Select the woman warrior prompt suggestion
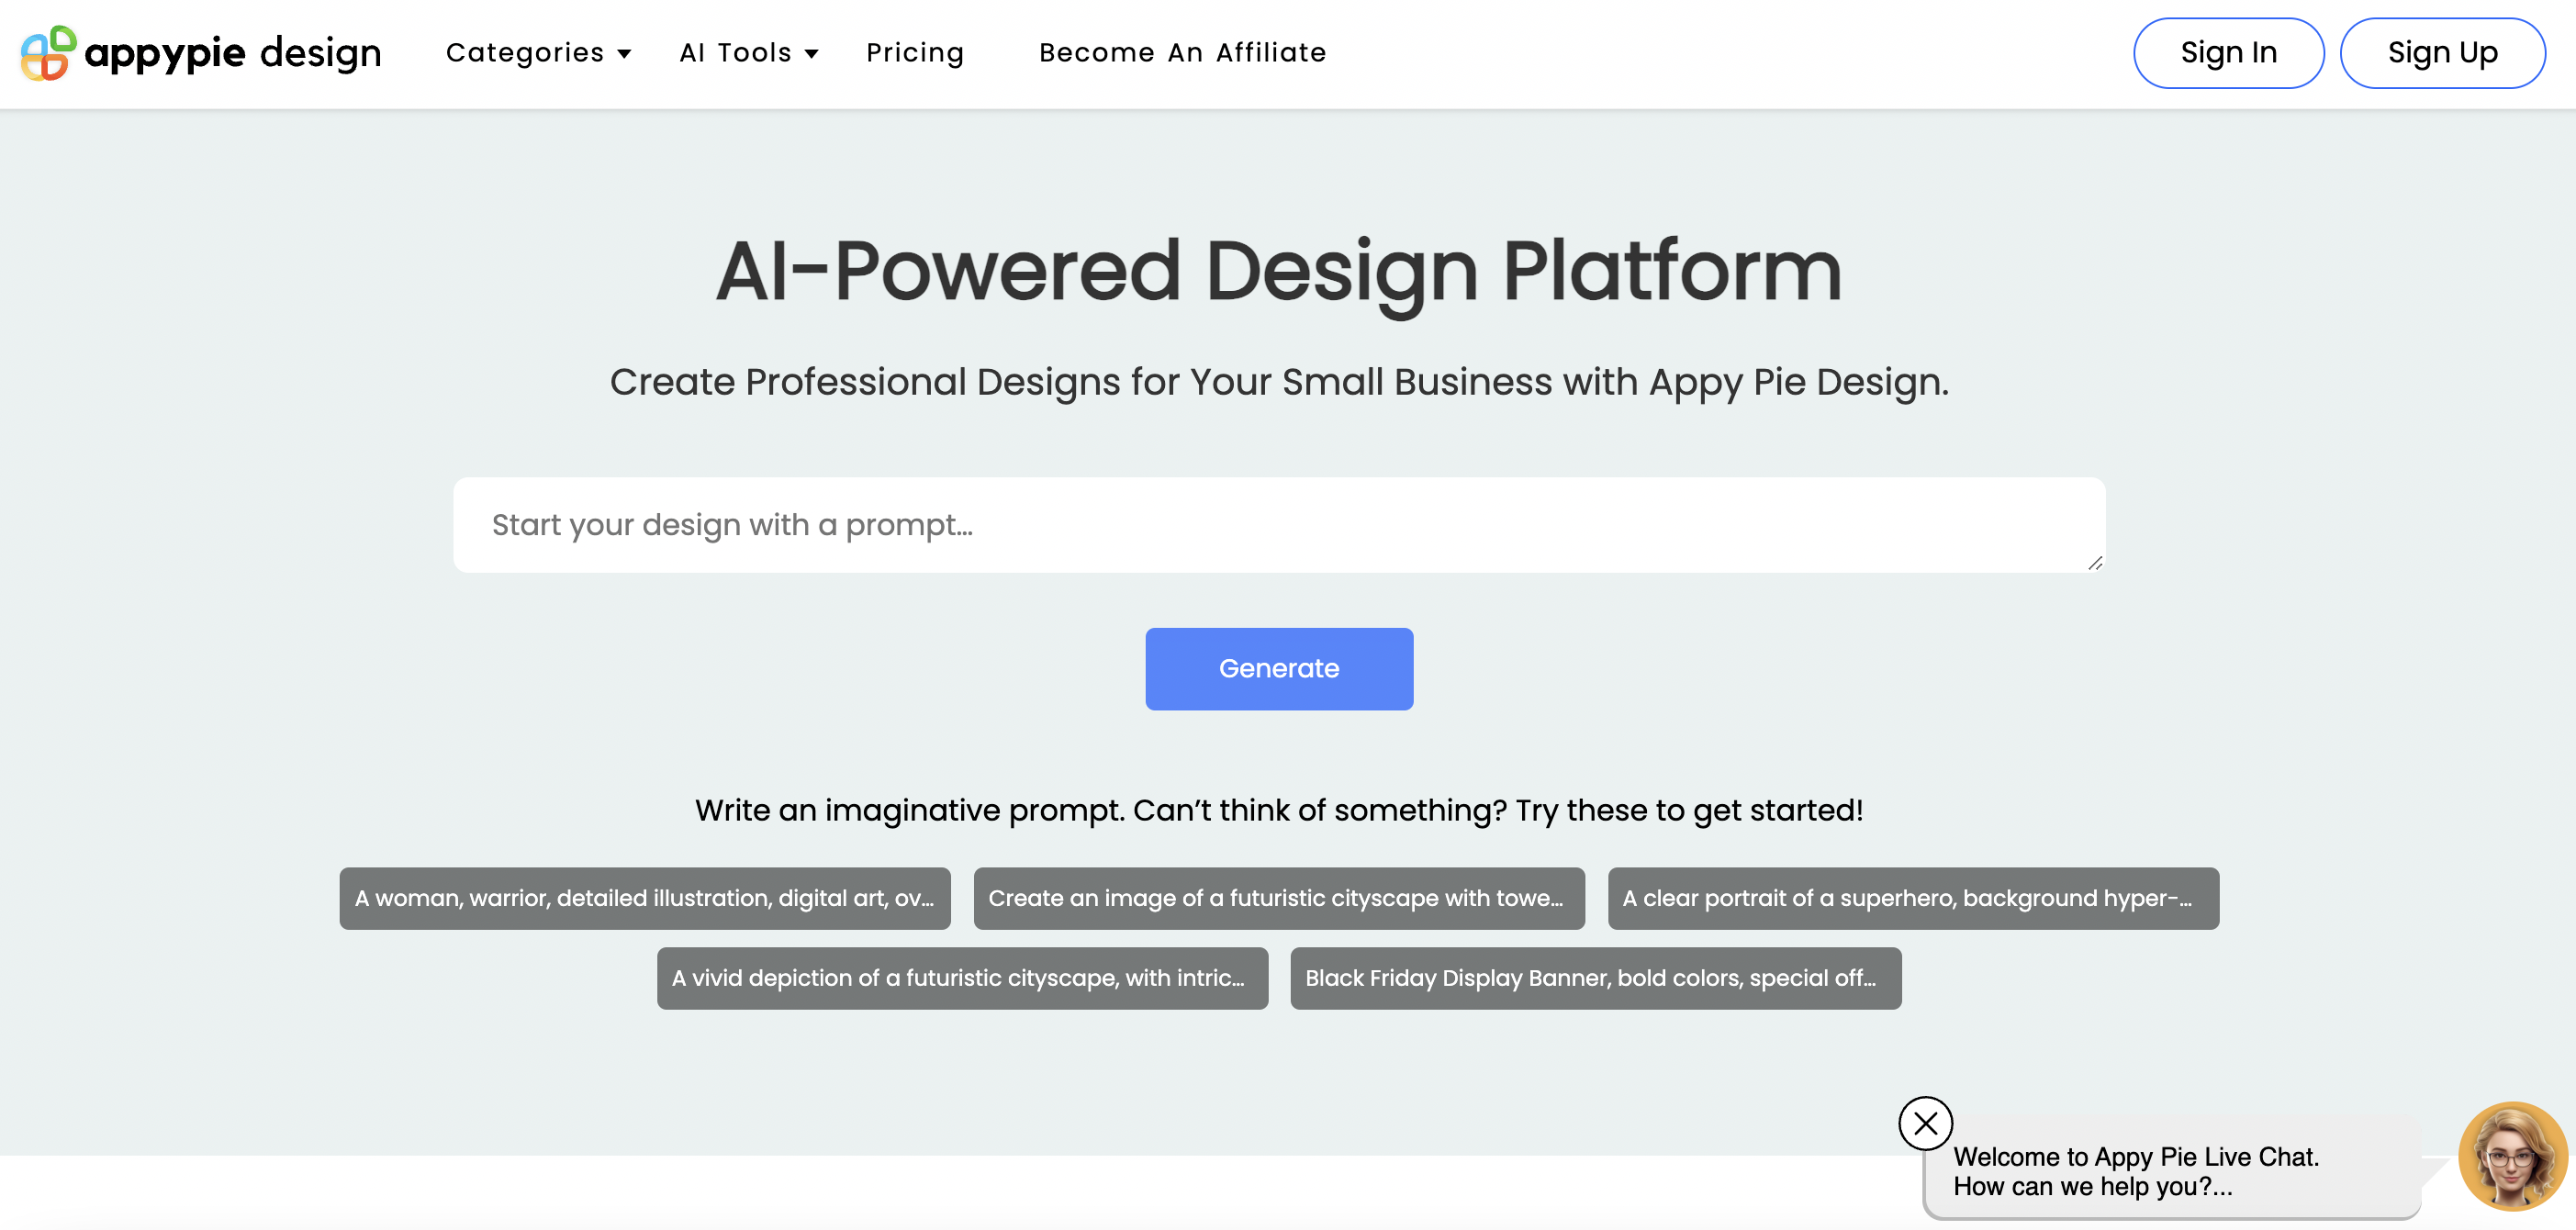Image resolution: width=2576 pixels, height=1230 pixels. 644,898
